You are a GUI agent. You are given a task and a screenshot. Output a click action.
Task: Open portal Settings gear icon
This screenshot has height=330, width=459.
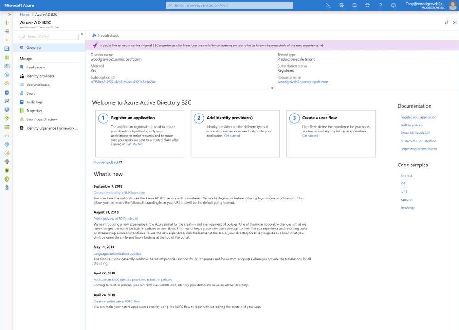(368, 5)
